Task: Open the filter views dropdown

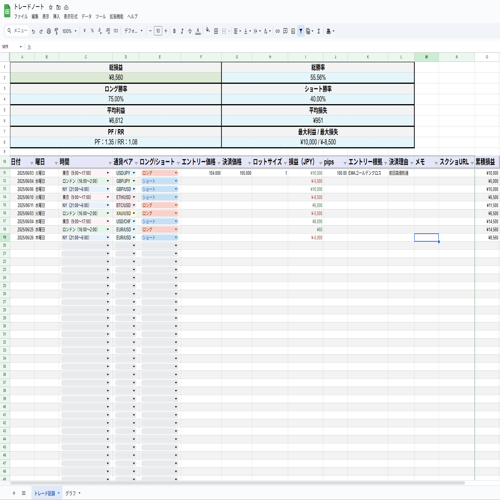Action: (309, 31)
